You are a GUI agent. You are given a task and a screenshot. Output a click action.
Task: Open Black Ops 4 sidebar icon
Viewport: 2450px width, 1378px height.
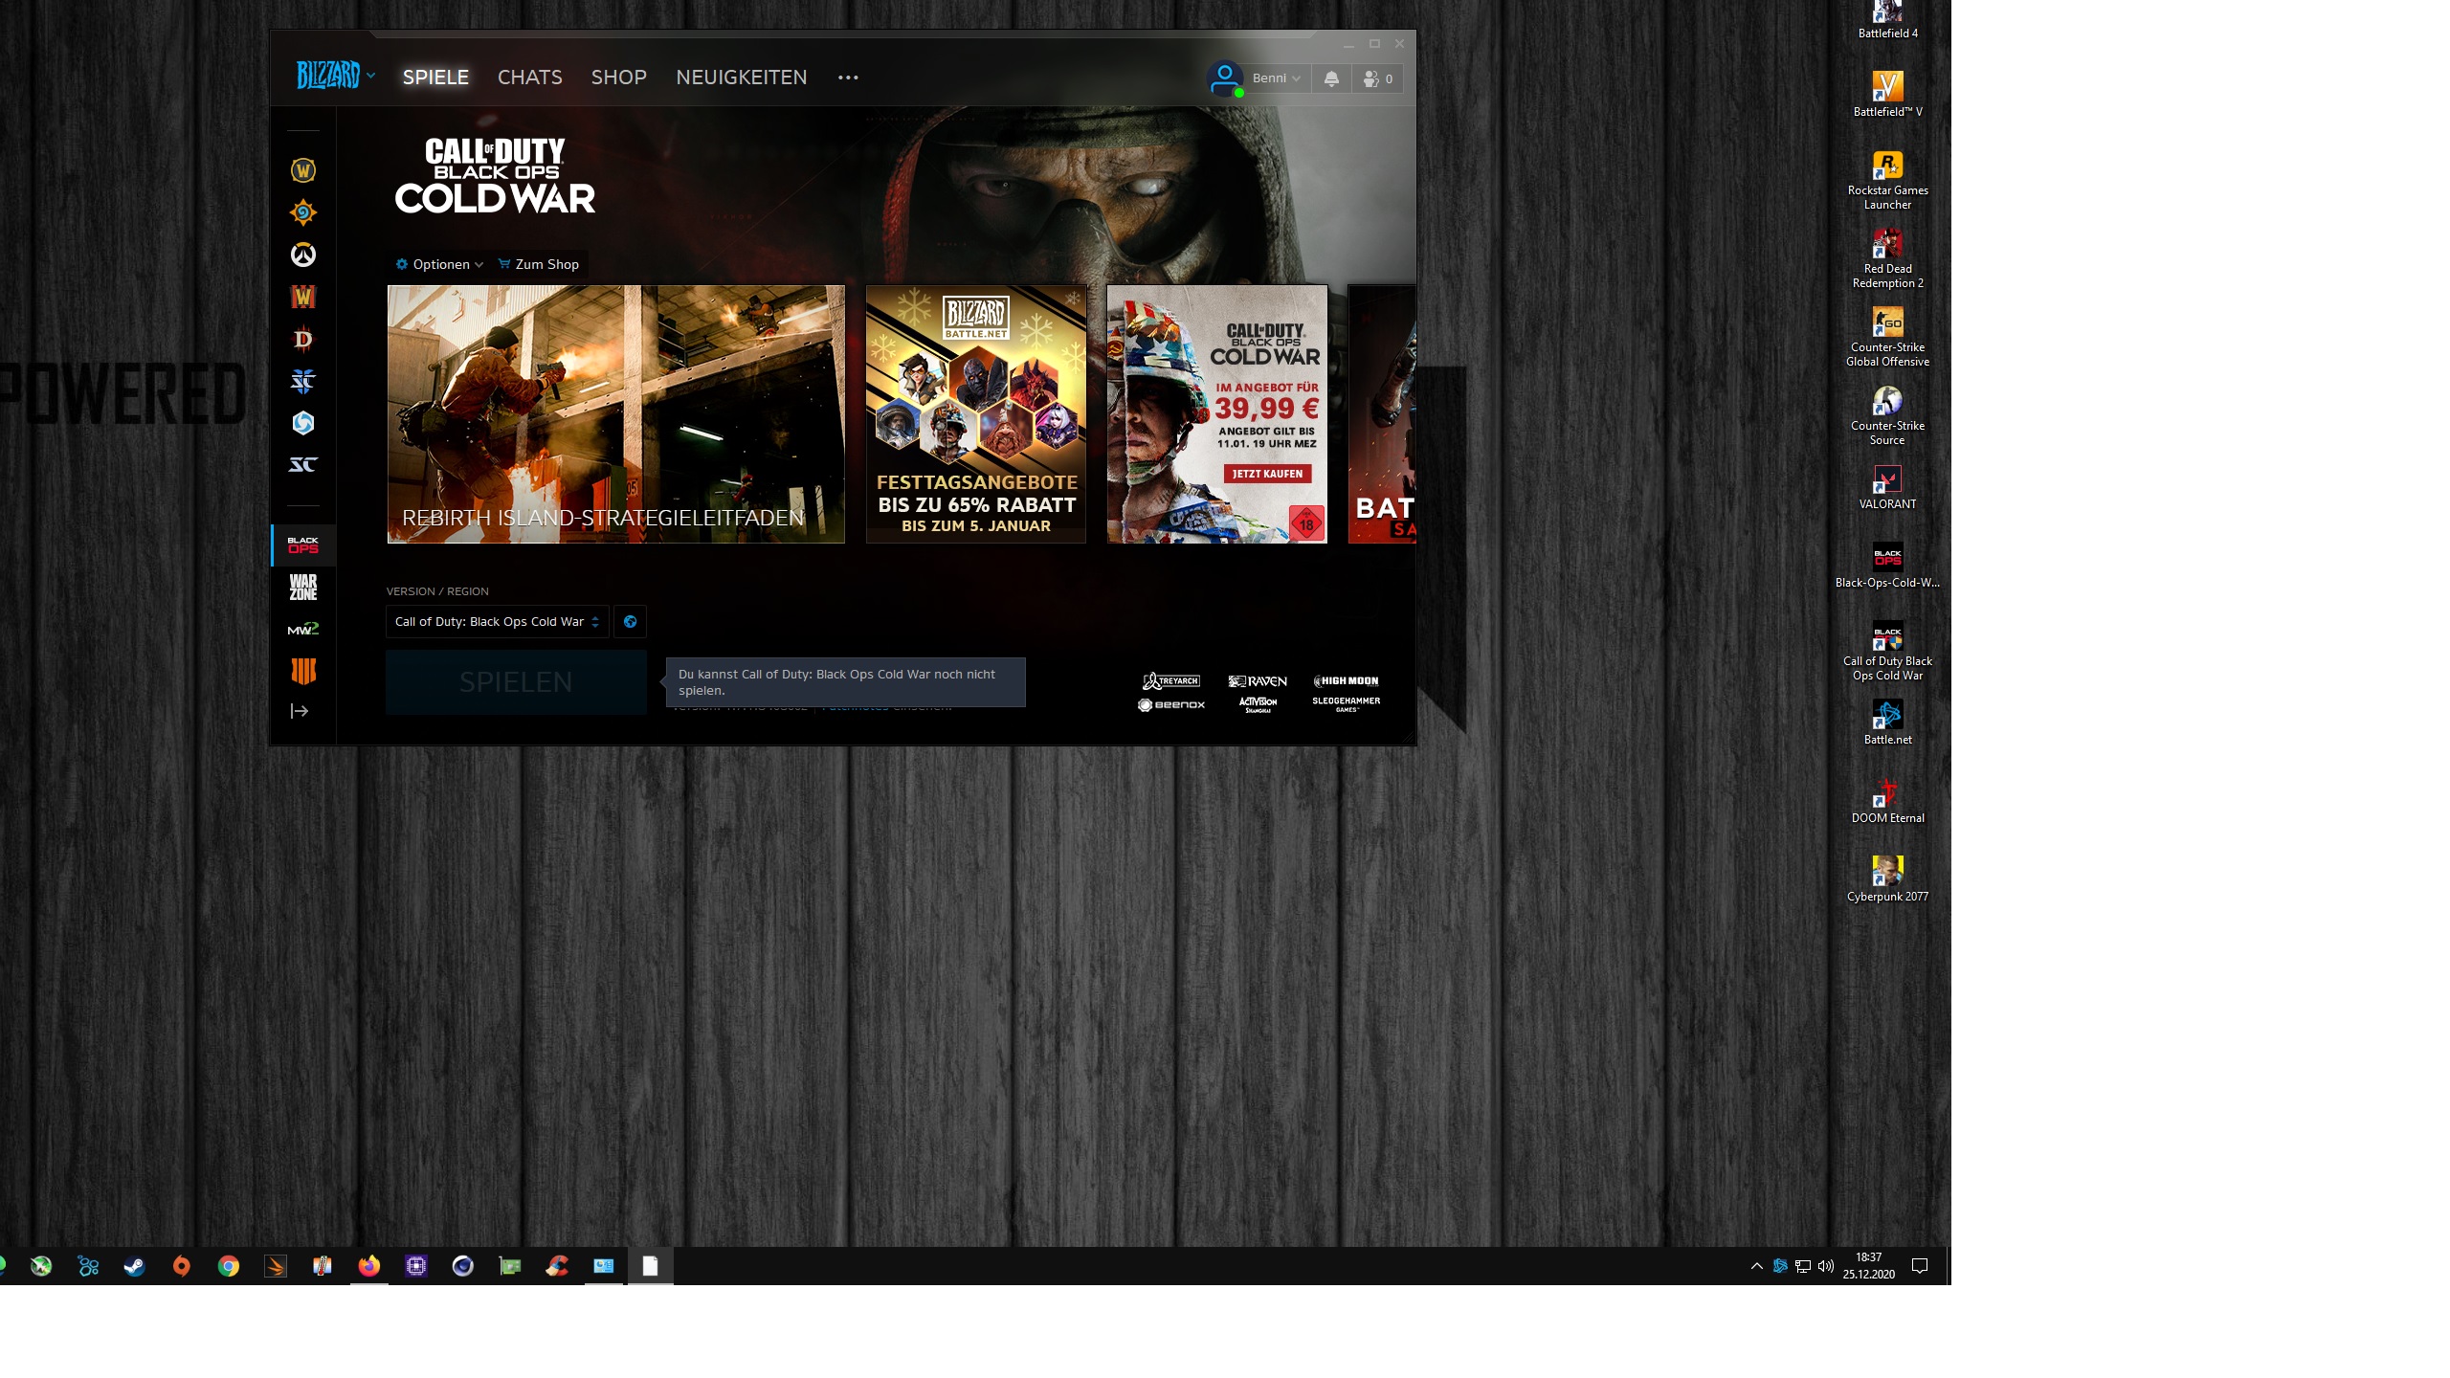[302, 671]
